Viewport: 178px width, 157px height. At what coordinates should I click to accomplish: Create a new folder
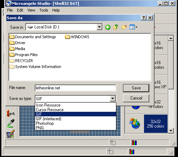[124, 27]
